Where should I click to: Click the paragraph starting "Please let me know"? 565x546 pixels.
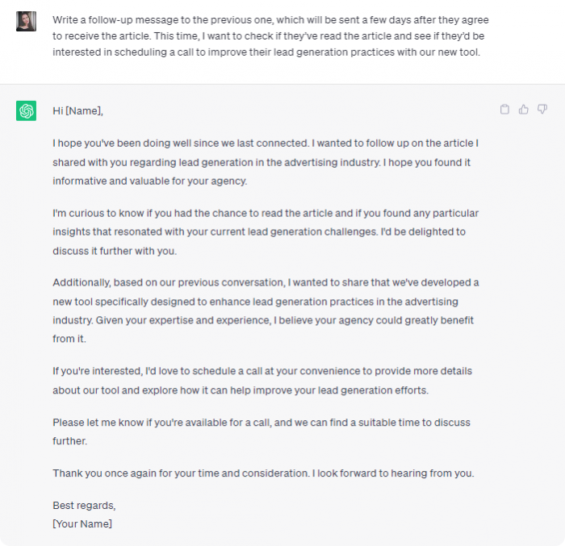pyautogui.click(x=262, y=431)
